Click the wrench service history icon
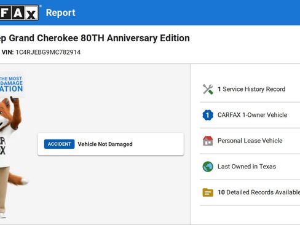Image resolution: width=300 pixels, height=225 pixels. click(208, 89)
